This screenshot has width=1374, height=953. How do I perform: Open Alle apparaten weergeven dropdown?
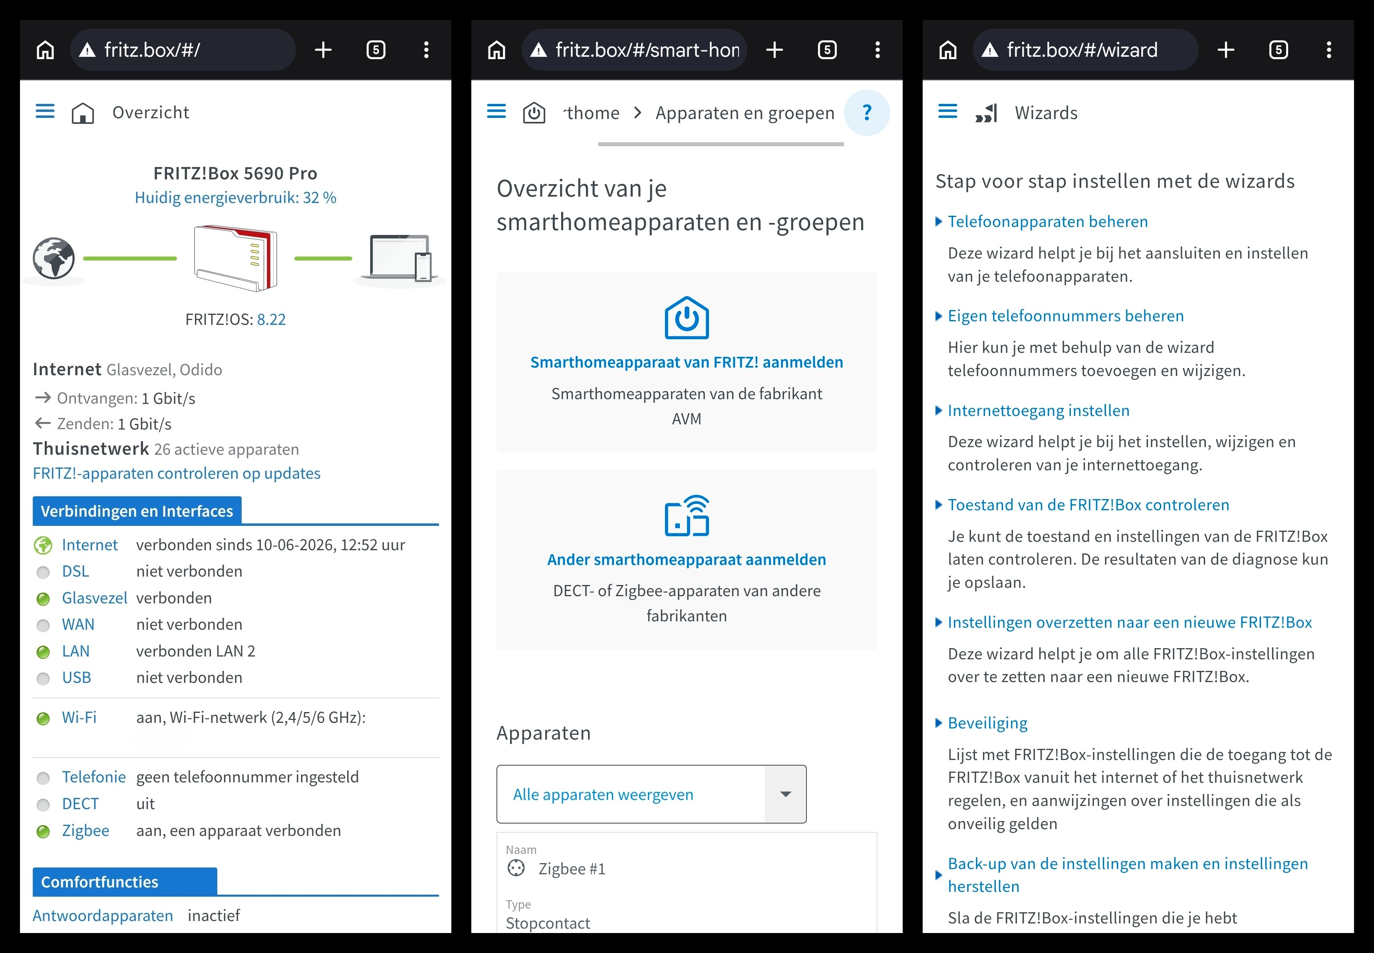point(651,794)
